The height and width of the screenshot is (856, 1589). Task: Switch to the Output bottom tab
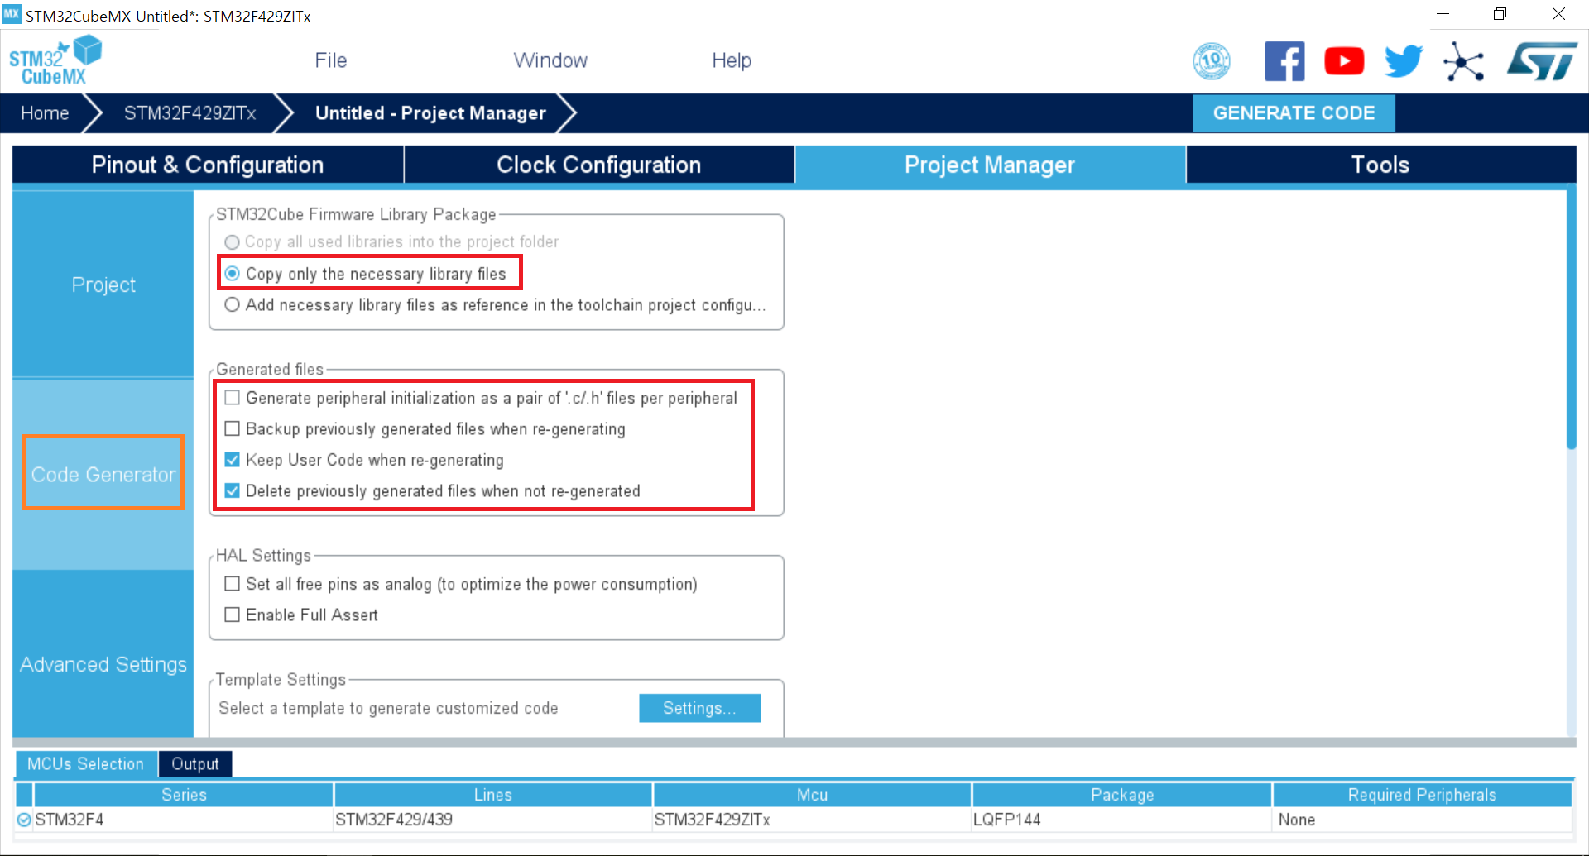195,763
